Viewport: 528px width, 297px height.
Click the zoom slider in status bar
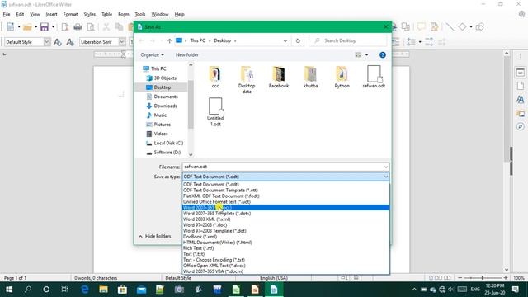click(x=482, y=278)
